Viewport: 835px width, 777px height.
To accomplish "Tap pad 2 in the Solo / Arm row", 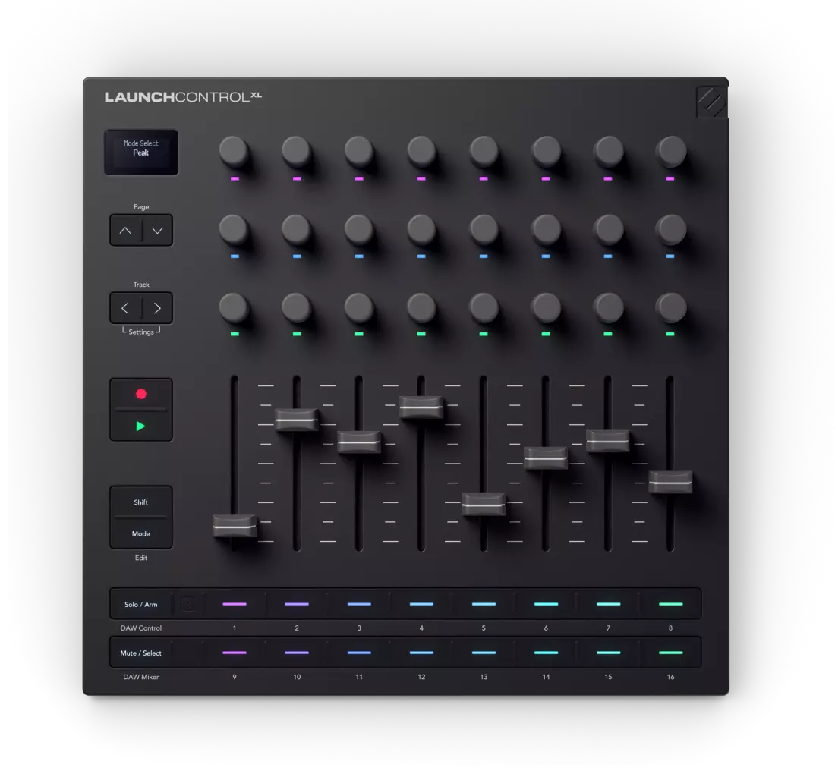I will tap(297, 604).
